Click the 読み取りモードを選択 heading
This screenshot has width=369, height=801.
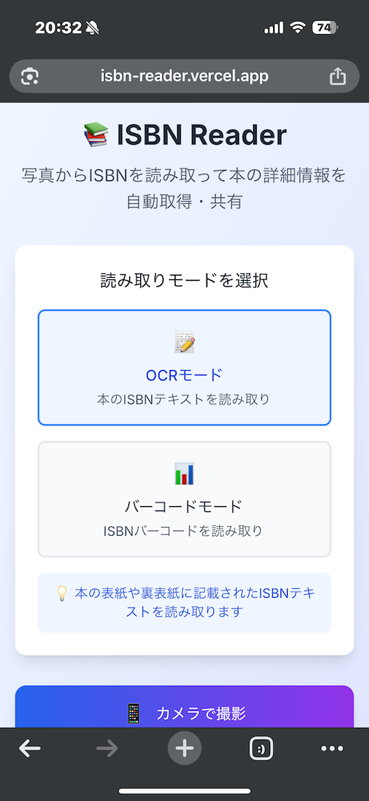(184, 281)
